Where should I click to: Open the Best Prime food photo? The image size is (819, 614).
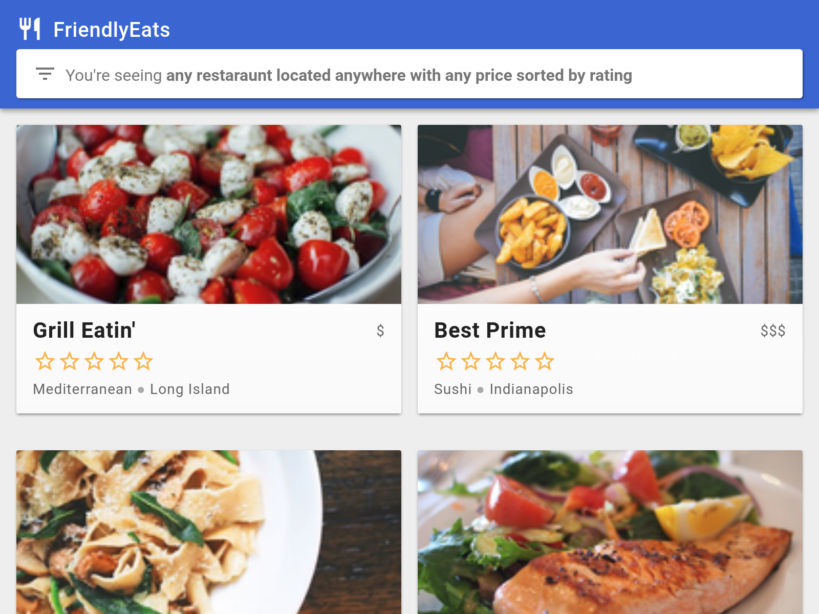point(610,214)
